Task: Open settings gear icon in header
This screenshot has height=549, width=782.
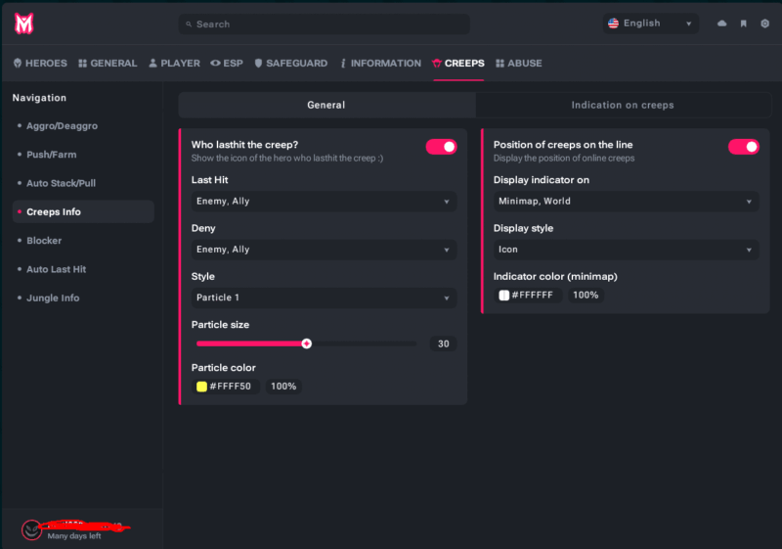Action: (764, 23)
